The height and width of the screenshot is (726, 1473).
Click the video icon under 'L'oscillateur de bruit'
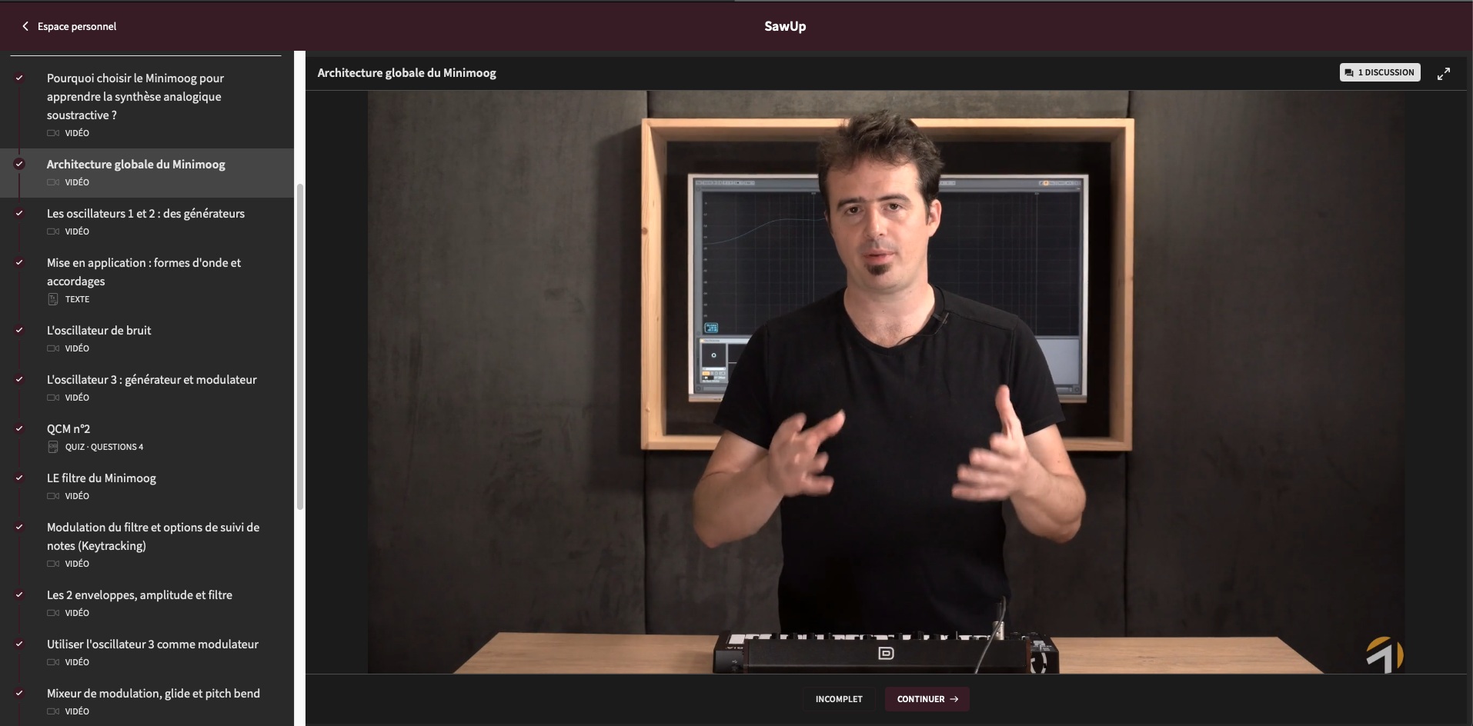tap(52, 348)
